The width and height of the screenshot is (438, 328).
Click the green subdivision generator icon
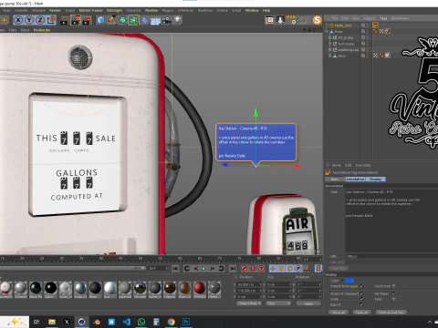[x=122, y=20]
